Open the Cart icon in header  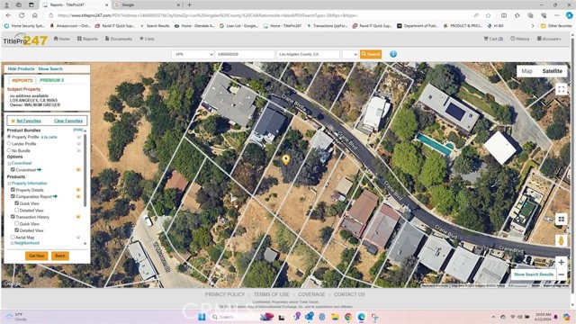click(x=493, y=39)
